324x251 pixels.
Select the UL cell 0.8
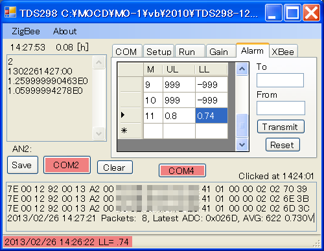pos(179,116)
